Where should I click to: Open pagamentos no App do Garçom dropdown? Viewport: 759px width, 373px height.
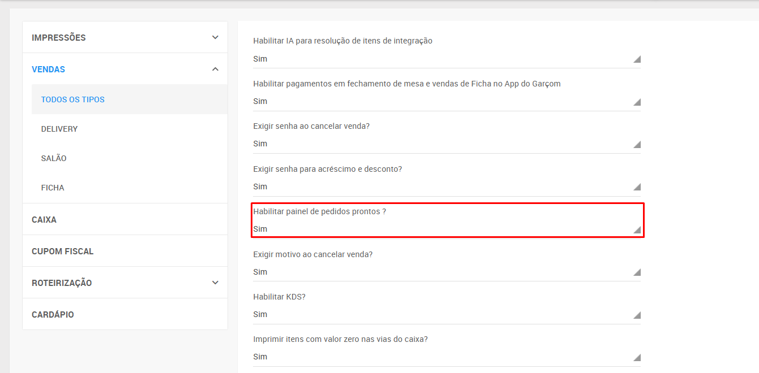pos(446,101)
